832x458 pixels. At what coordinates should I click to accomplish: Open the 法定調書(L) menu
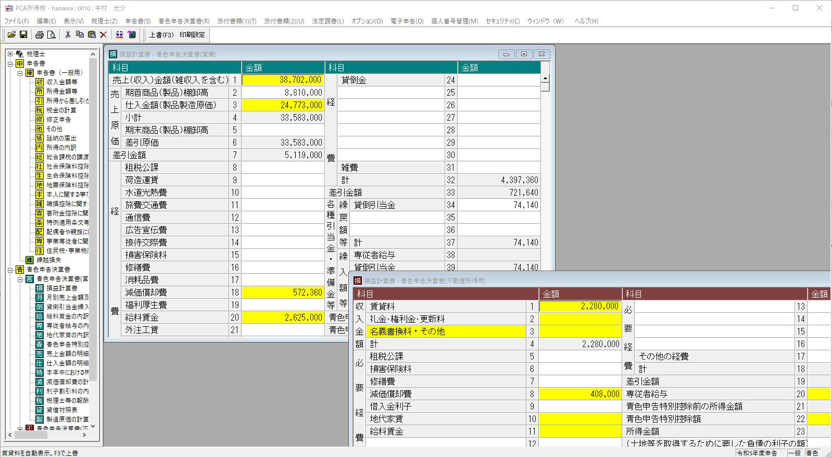(x=328, y=21)
